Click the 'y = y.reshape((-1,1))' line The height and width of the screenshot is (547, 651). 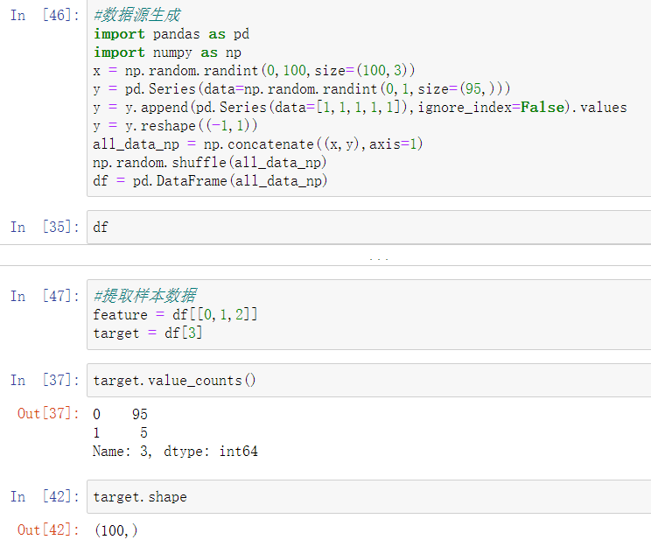tap(175, 125)
